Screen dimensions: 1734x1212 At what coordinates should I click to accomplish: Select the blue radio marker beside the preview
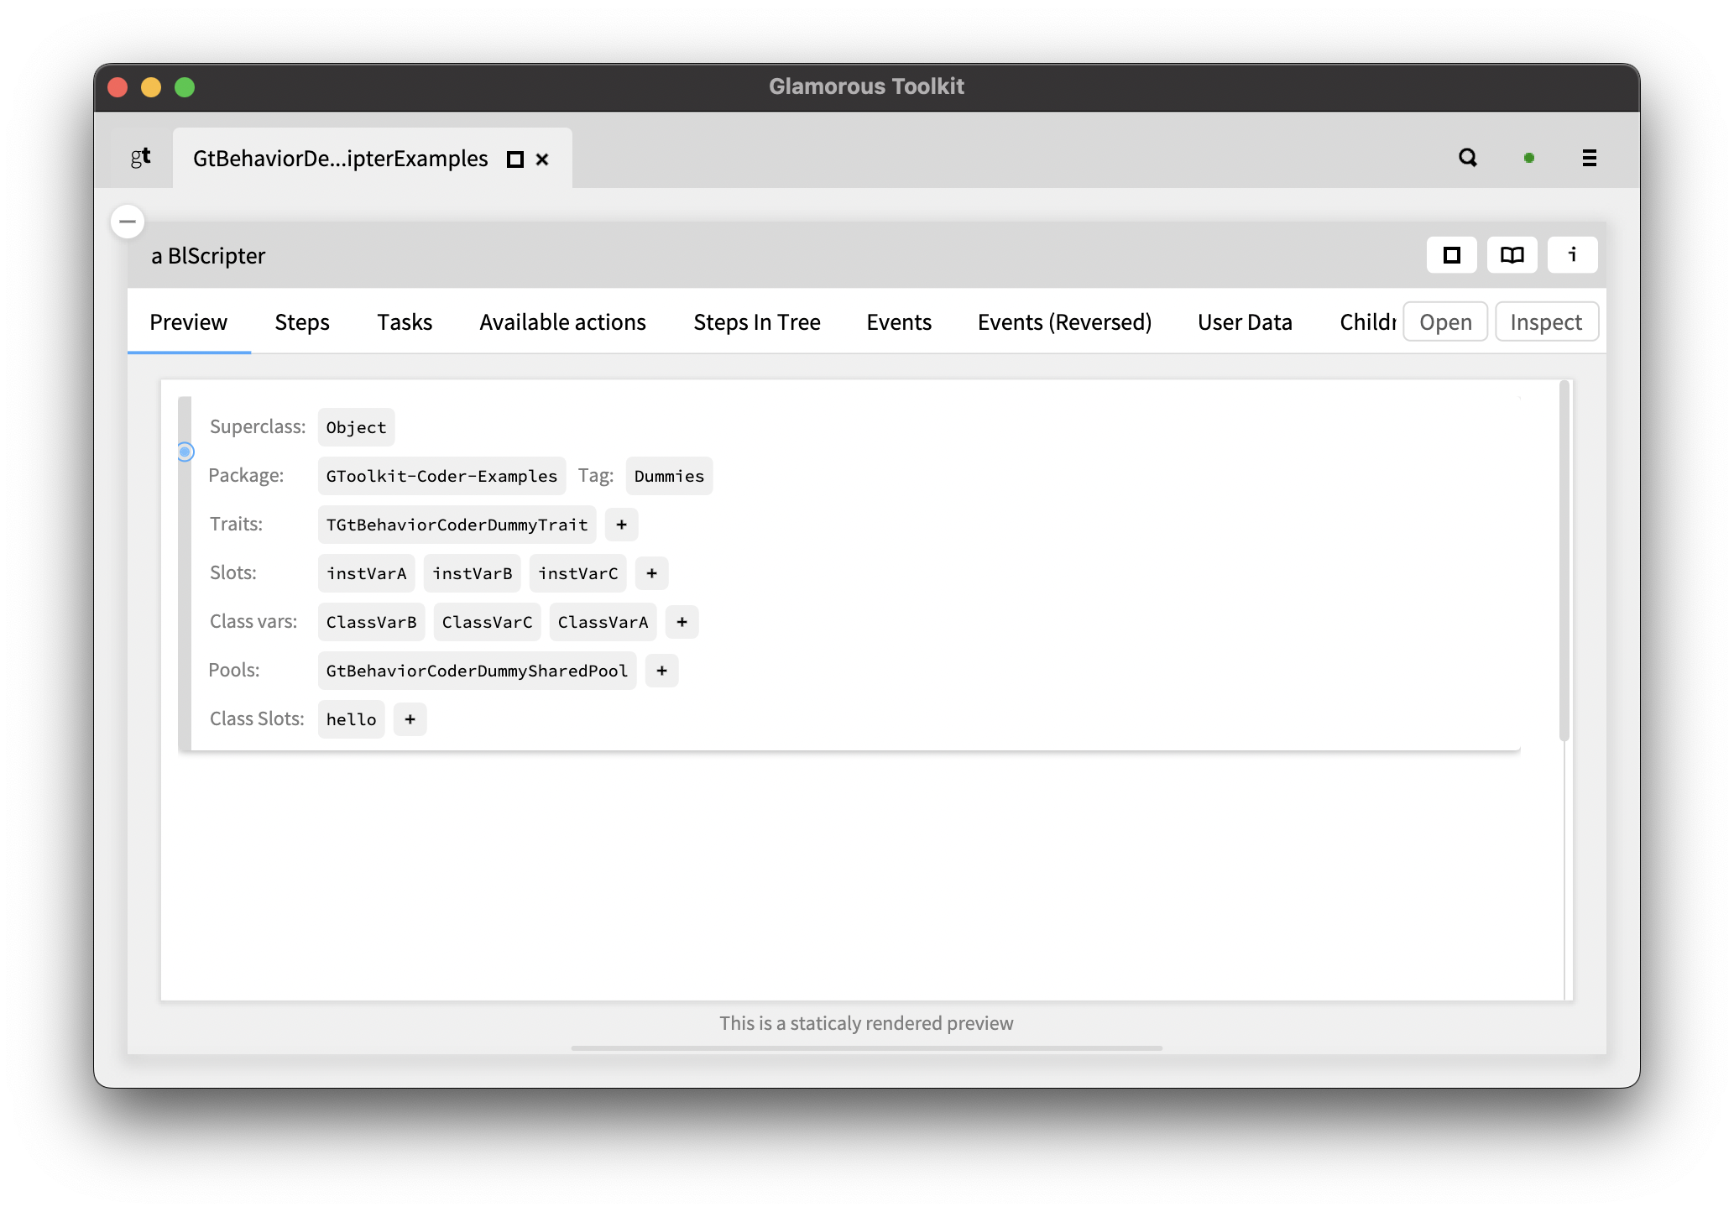[185, 452]
